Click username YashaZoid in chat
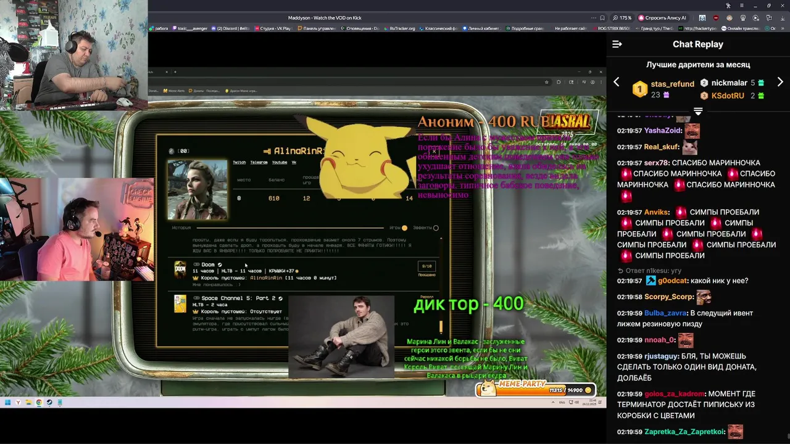This screenshot has height=444, width=790. click(x=662, y=131)
